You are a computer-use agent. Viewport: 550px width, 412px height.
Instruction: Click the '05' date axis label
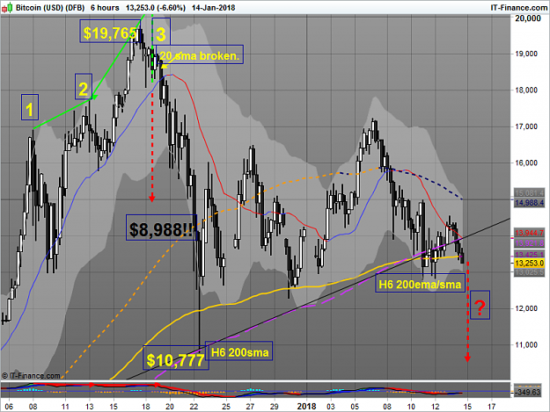(355, 407)
